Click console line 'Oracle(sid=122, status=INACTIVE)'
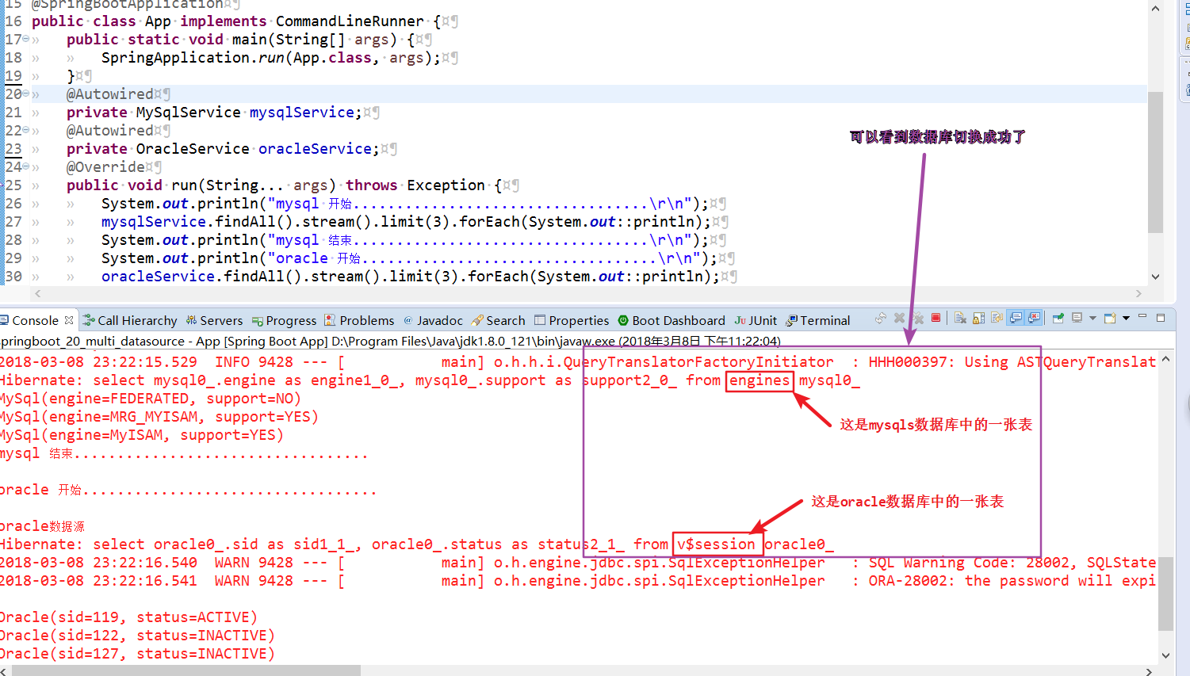Viewport: 1190px width, 676px height. click(137, 636)
